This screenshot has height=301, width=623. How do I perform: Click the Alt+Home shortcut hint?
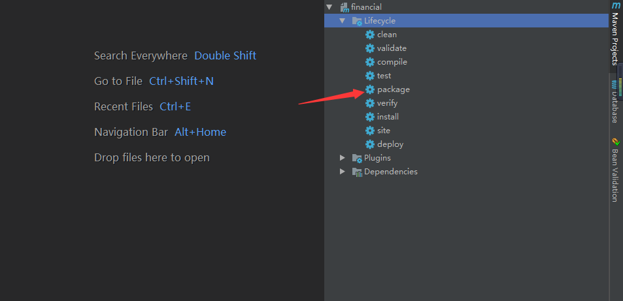pyautogui.click(x=200, y=132)
